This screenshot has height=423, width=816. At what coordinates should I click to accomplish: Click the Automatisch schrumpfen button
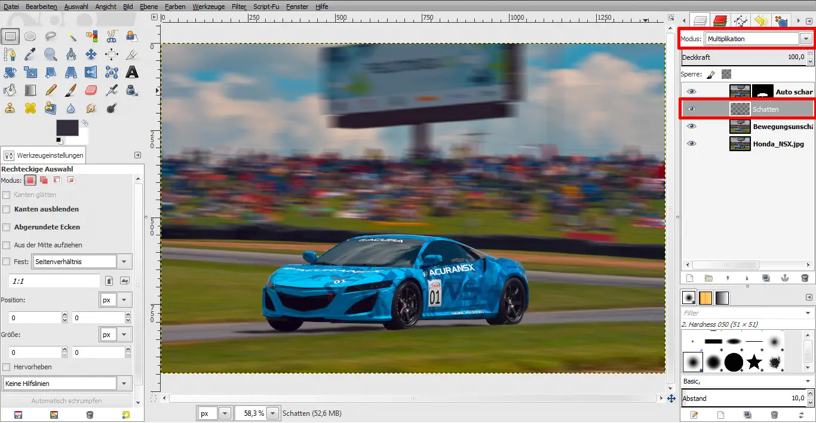click(66, 401)
